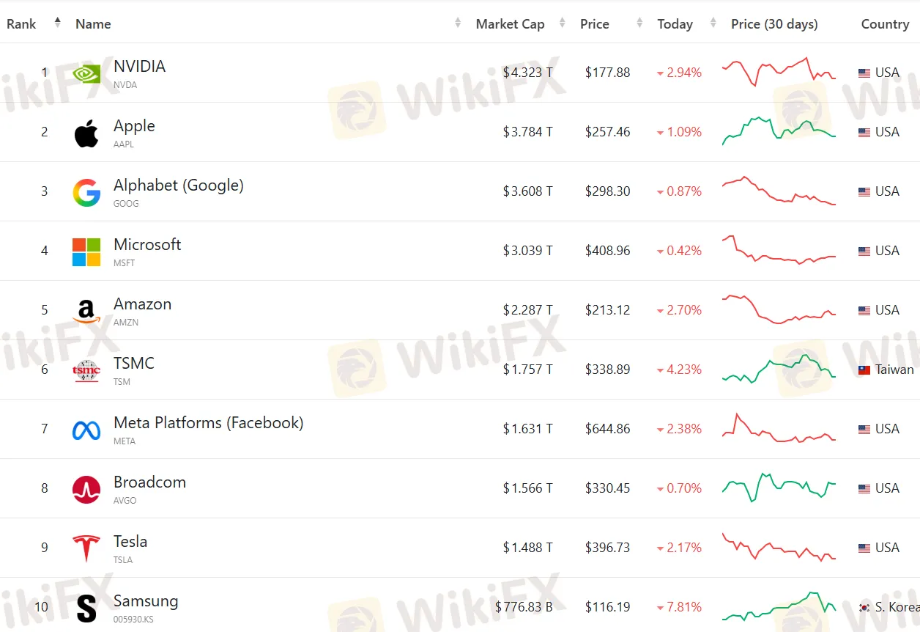Image resolution: width=920 pixels, height=632 pixels.
Task: Click the Country column header
Action: pos(885,23)
